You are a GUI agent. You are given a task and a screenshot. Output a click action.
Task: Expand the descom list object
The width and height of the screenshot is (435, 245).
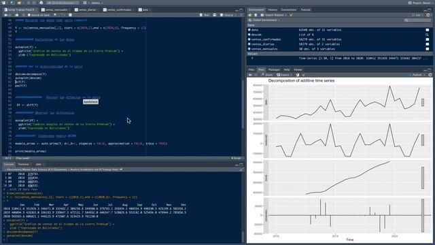(x=249, y=35)
